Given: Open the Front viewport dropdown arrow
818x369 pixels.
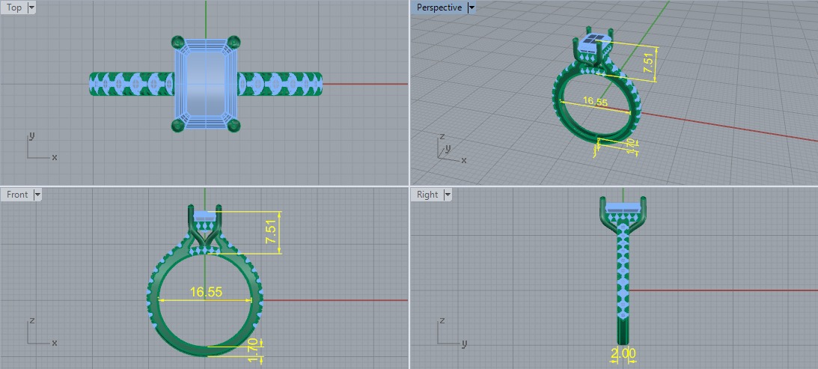Looking at the screenshot, I should point(37,194).
